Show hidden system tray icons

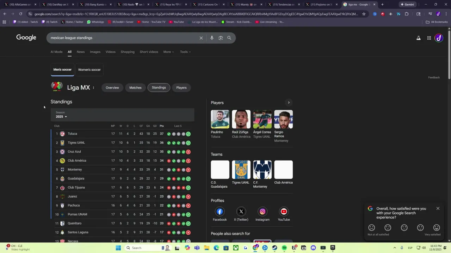pyautogui.click(x=394, y=248)
